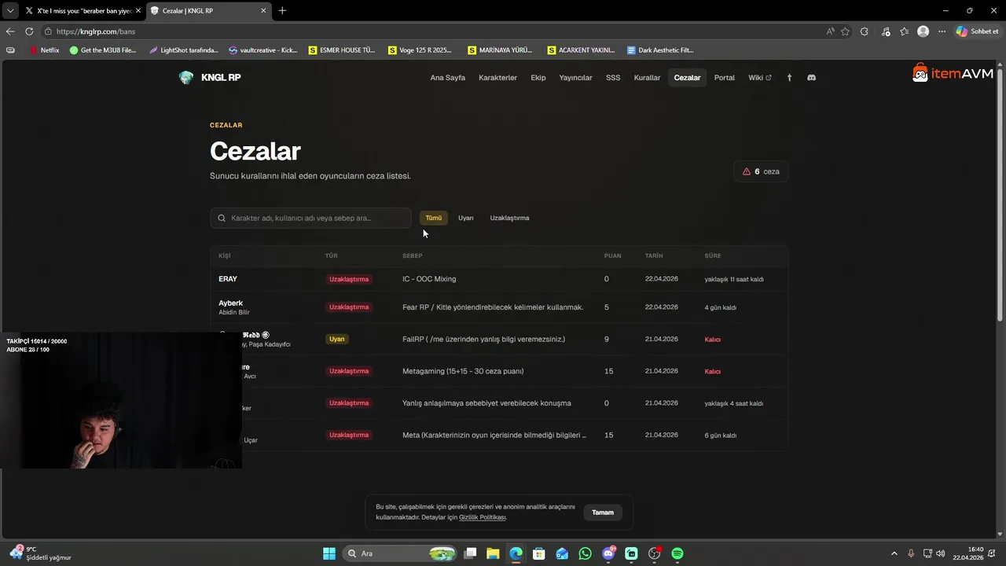
Task: Close the Cezalar KNGL RP tab
Action: tap(263, 11)
